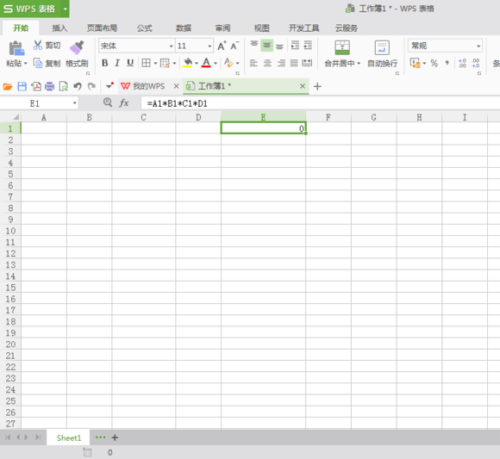Toggle Bold formatting
Image resolution: width=500 pixels, height=459 pixels.
[104, 63]
